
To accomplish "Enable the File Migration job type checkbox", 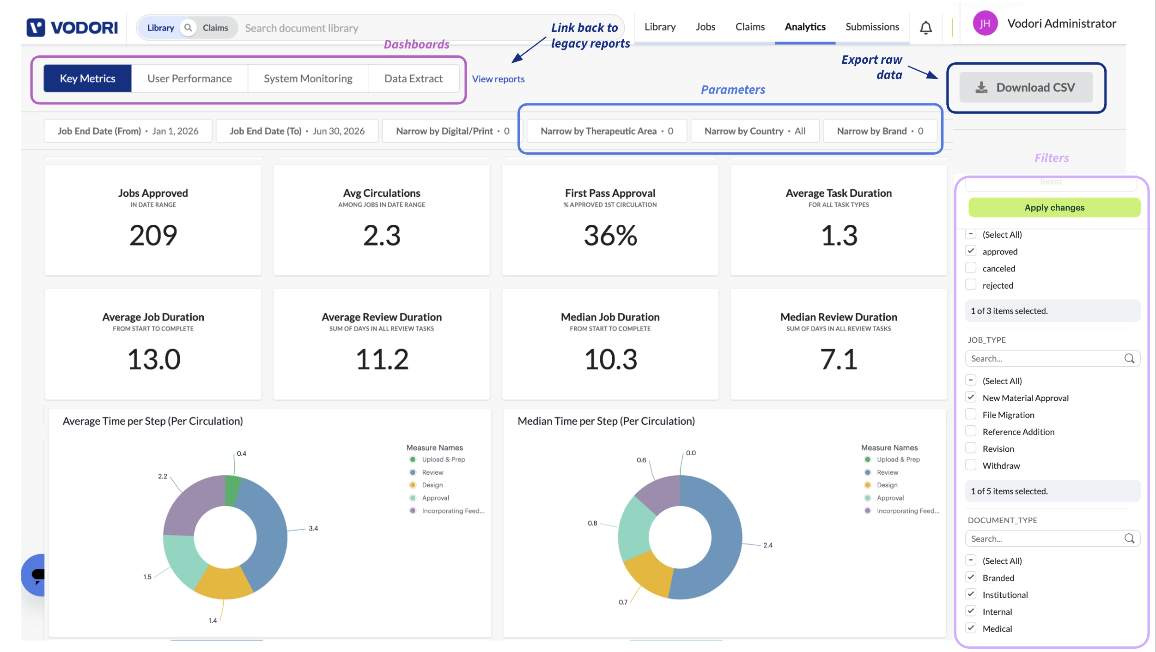I will (971, 414).
